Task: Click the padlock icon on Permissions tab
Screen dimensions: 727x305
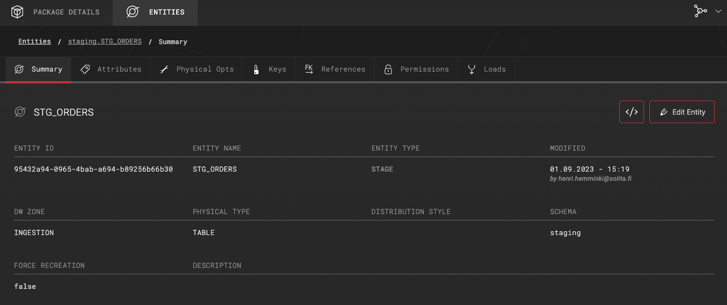Action: click(x=388, y=69)
